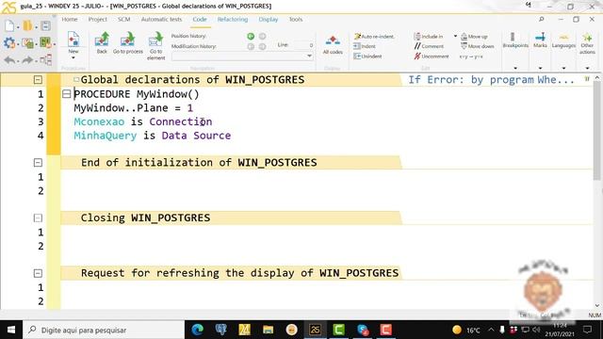Expand the Other actions dropdown arrow
The image size is (603, 339).
pyautogui.click(x=587, y=68)
